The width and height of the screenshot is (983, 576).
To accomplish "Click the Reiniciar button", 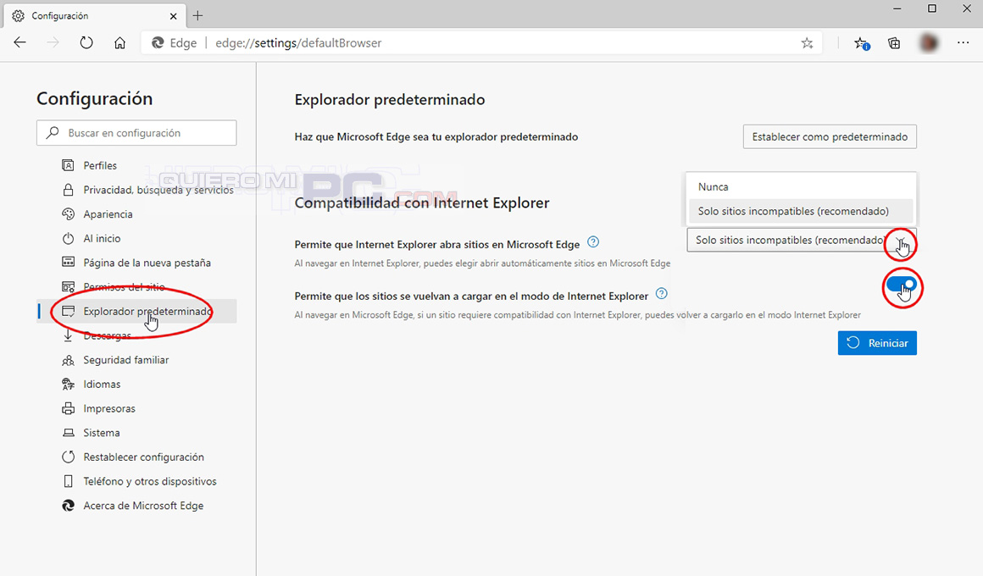I will pos(877,343).
